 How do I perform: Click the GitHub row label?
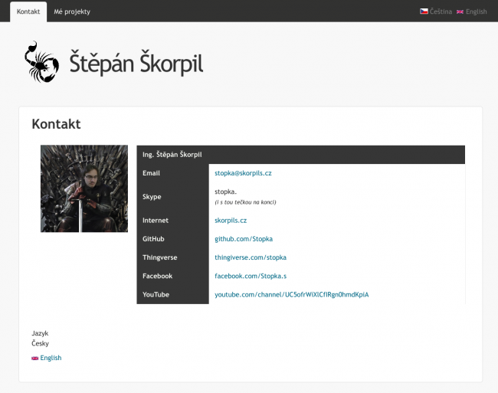[x=153, y=239]
